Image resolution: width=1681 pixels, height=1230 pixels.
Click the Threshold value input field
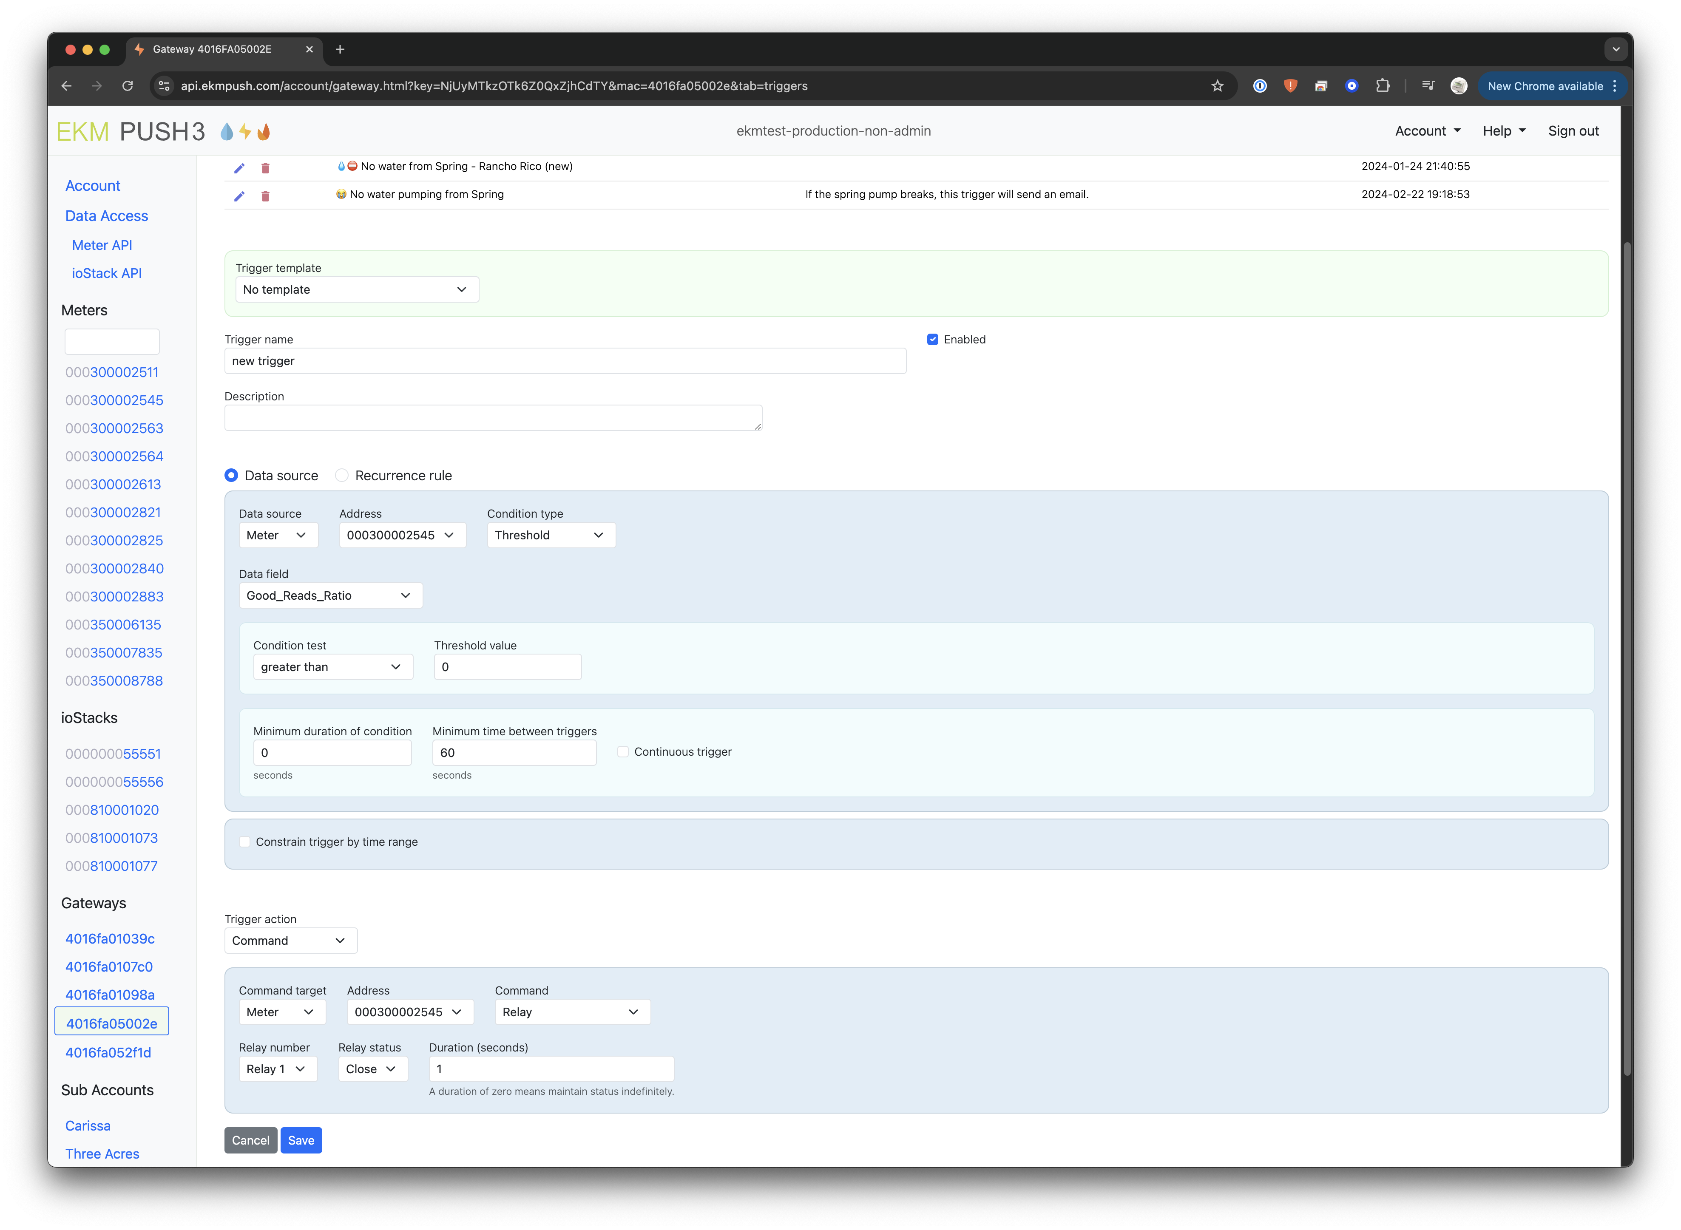[507, 667]
